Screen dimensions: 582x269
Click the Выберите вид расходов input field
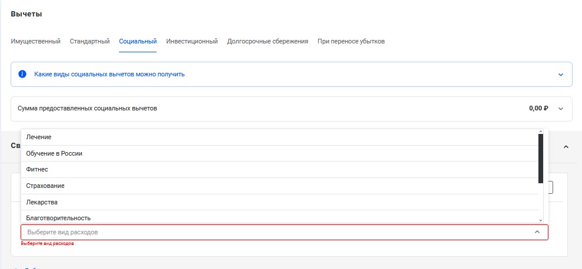coord(277,233)
